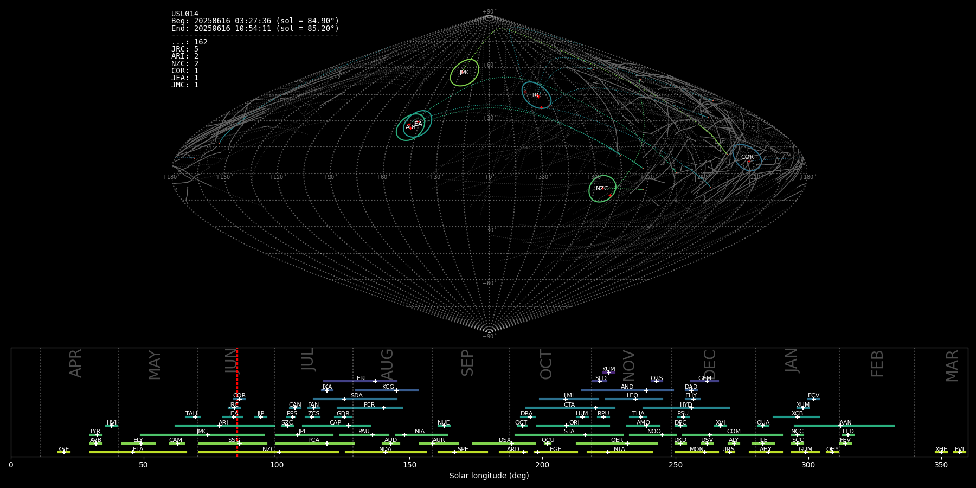The width and height of the screenshot is (976, 488).
Task: Click the +180° label at map left edge
Action: coord(170,177)
